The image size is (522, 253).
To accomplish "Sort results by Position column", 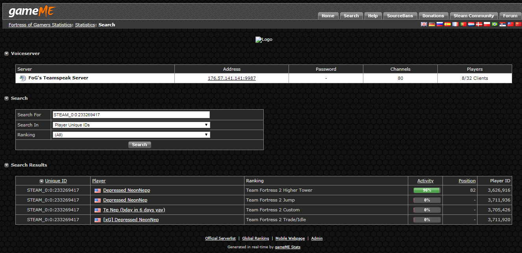I will (x=467, y=181).
